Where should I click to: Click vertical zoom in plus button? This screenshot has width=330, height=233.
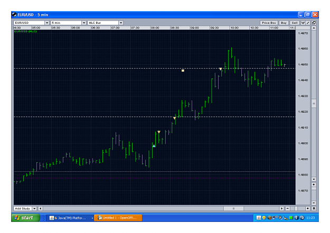point(314,185)
